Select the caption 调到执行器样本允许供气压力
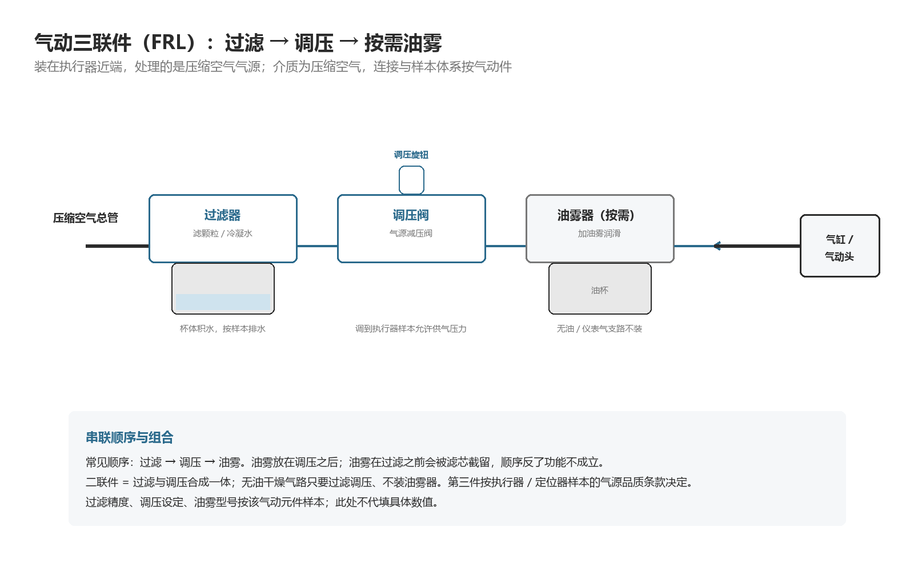 point(411,329)
